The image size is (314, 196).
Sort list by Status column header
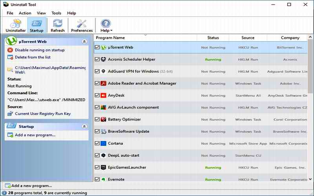tap(213, 38)
